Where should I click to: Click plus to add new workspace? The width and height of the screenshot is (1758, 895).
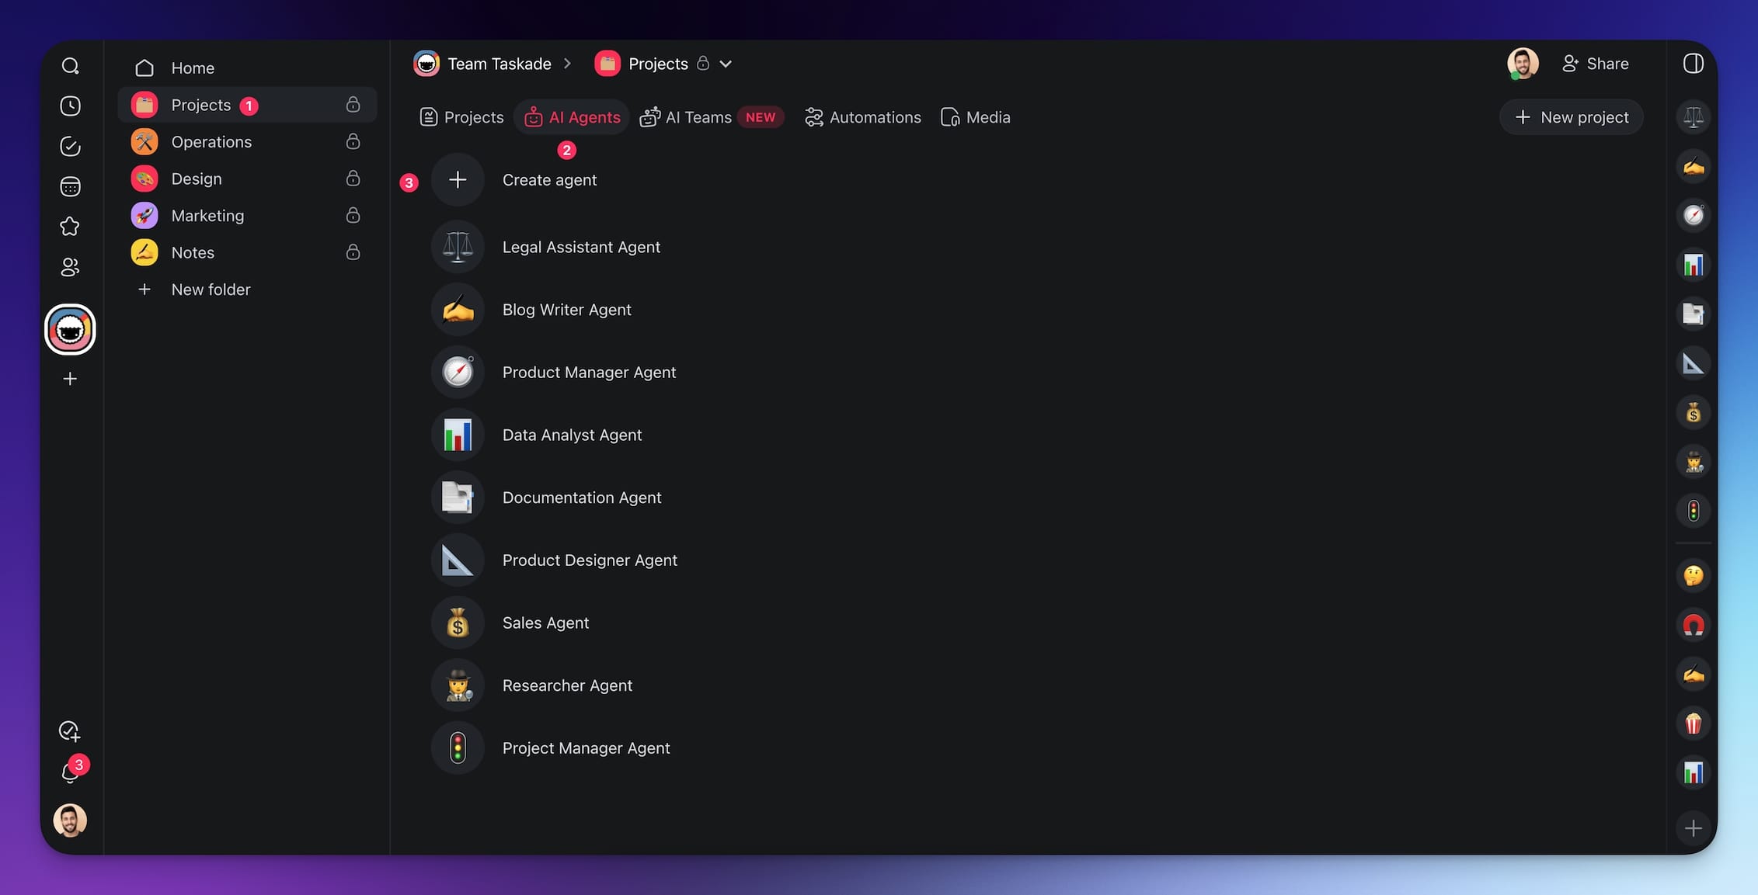[x=70, y=379]
